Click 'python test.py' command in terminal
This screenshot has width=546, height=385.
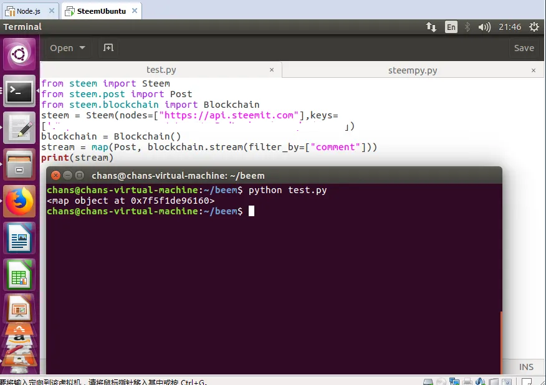click(287, 190)
